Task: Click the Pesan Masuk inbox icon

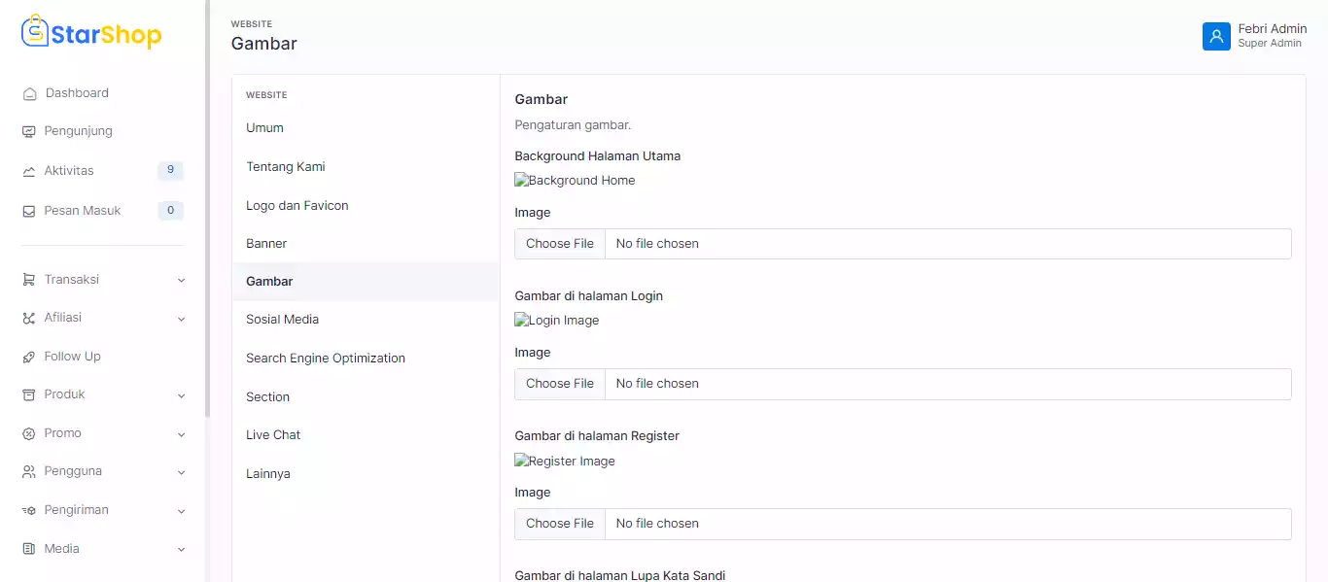Action: 29,211
